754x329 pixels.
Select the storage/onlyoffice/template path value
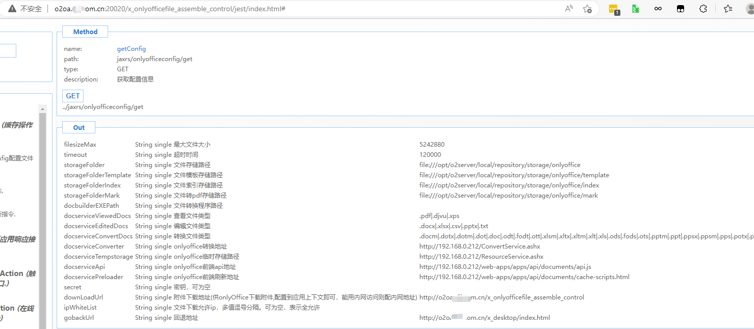click(514, 175)
